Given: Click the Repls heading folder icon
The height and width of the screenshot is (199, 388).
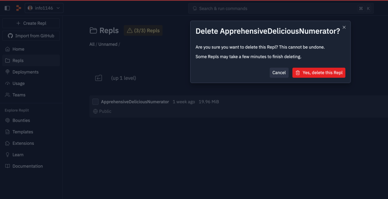Looking at the screenshot, I should point(93,30).
